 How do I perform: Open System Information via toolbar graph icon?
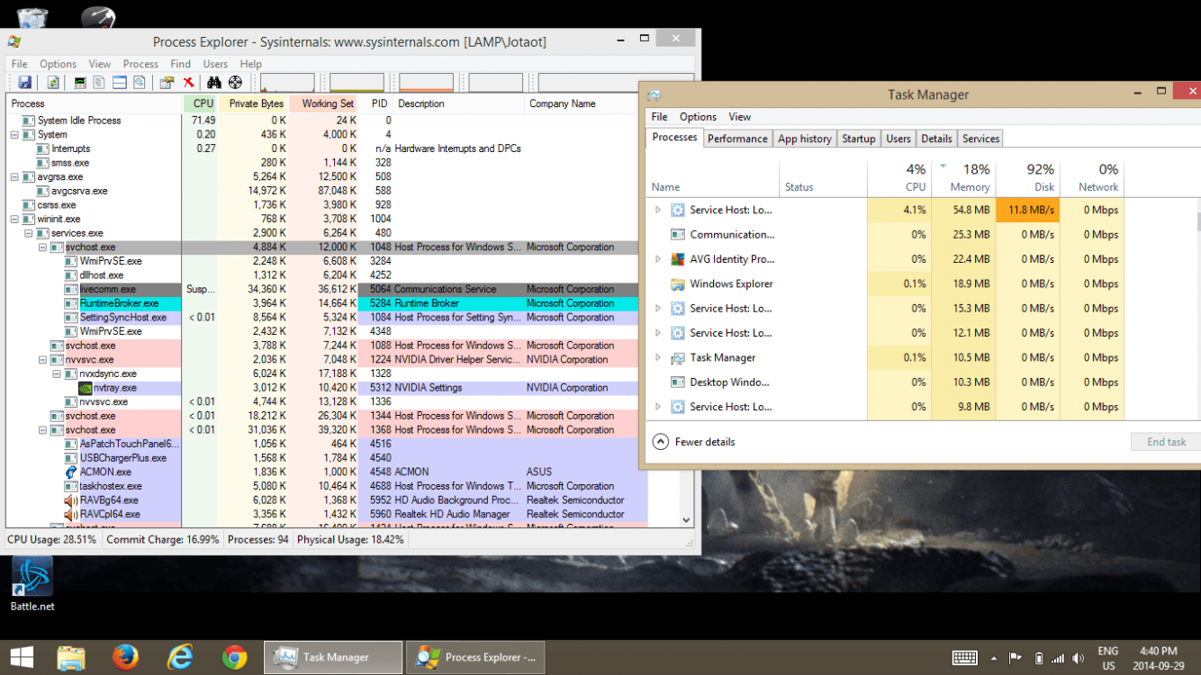point(80,83)
